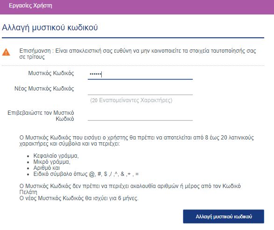This screenshot has height=230, width=274.
Task: Focus the Μυστικός Κωδικός password field
Action: click(140, 74)
